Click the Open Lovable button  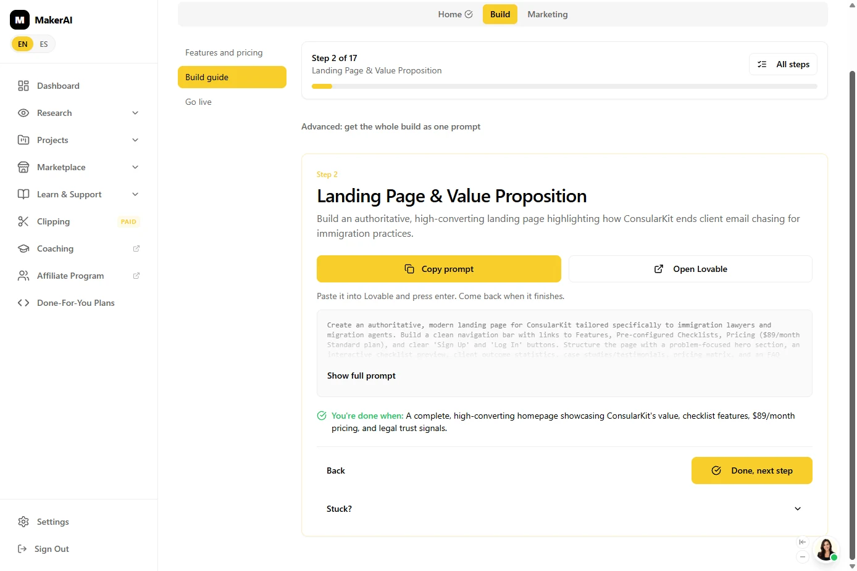coord(690,269)
